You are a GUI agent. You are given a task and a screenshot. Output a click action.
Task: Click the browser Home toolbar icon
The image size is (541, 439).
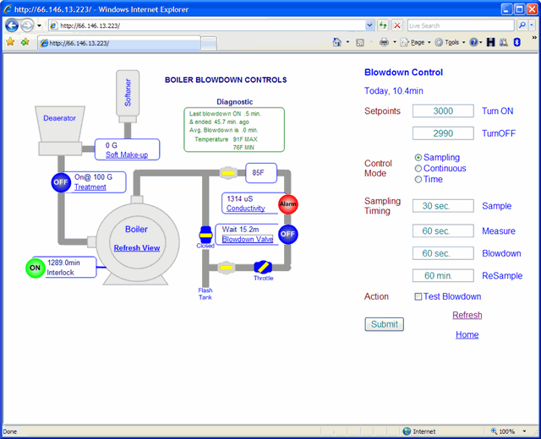point(337,42)
